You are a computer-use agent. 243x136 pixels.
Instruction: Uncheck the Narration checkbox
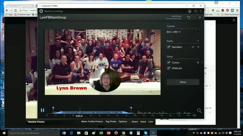(169, 47)
